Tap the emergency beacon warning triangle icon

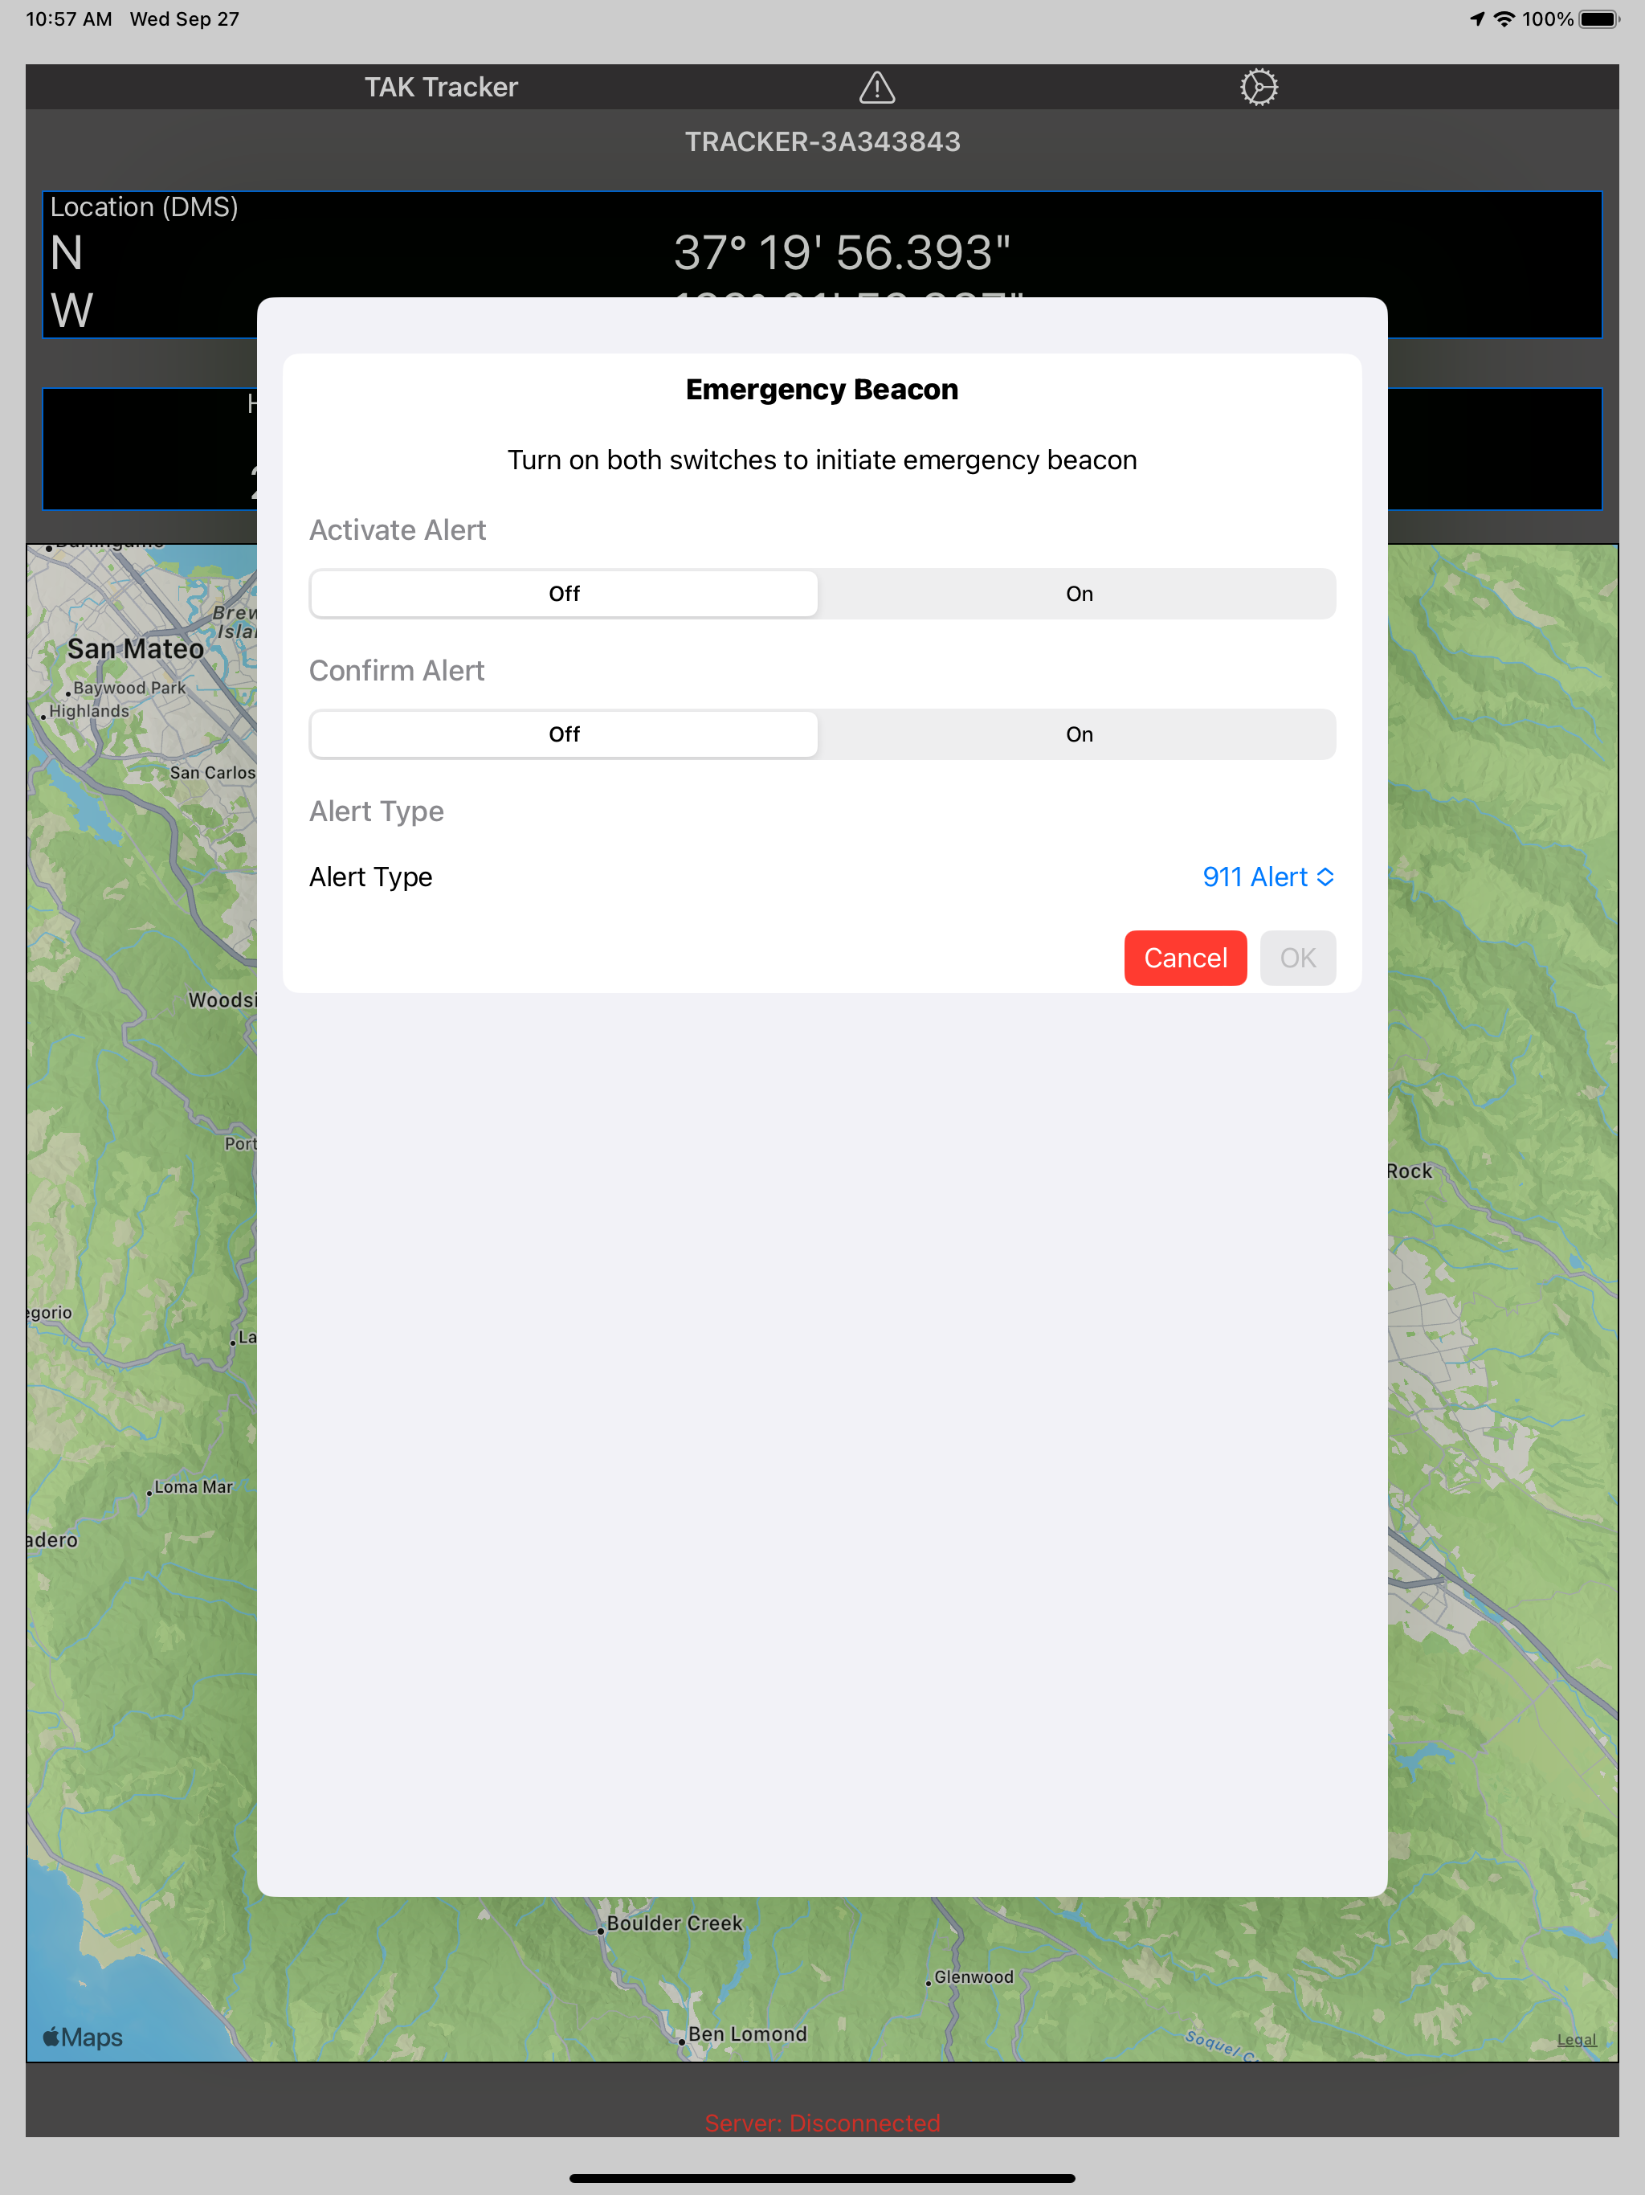pyautogui.click(x=877, y=88)
